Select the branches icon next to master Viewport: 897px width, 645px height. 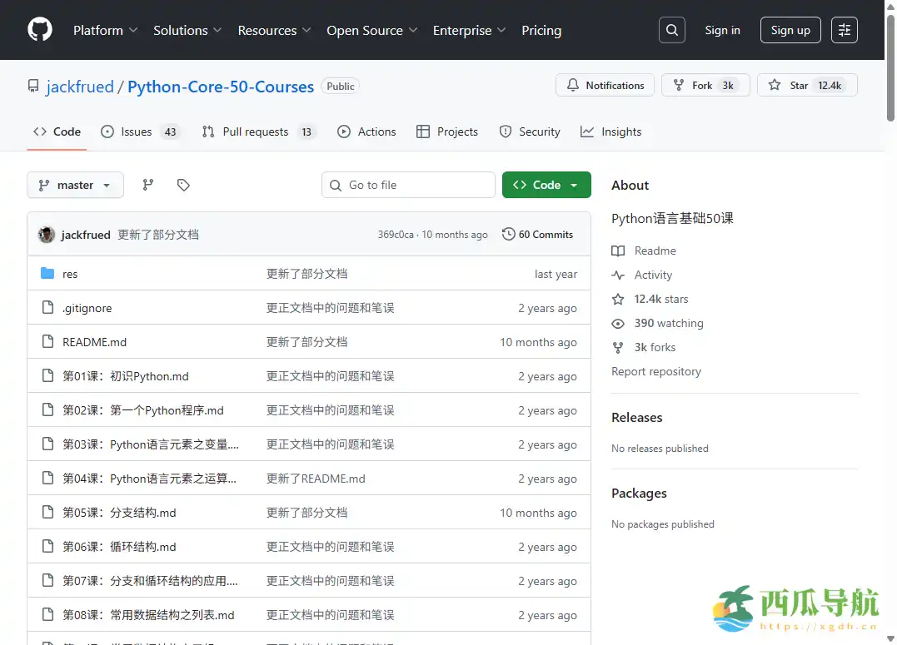pos(147,185)
